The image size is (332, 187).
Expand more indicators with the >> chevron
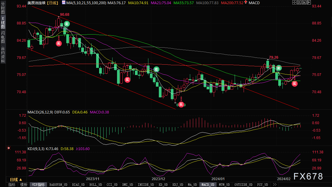click(x=275, y=185)
